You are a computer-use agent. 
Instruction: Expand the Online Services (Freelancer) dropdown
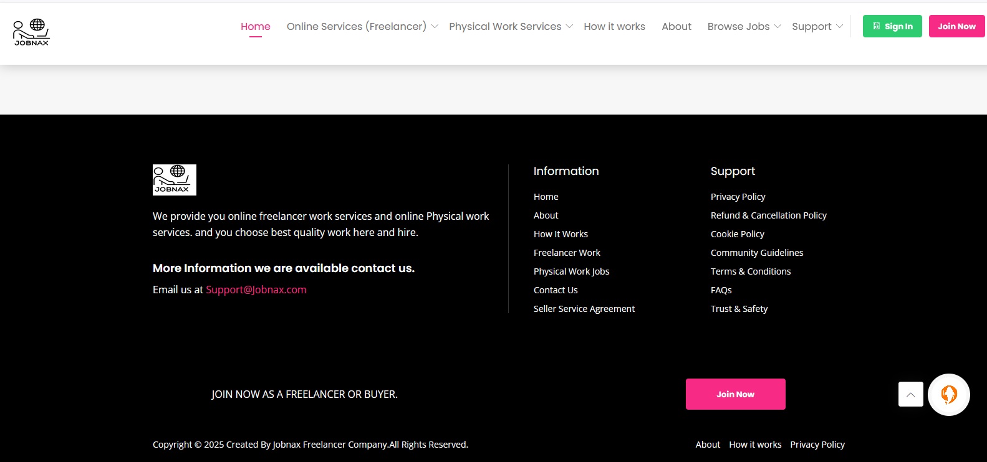(x=362, y=26)
